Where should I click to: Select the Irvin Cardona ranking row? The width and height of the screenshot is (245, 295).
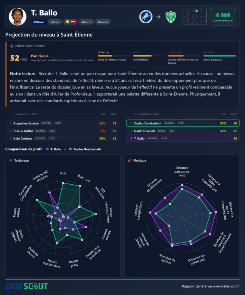pos(62,138)
